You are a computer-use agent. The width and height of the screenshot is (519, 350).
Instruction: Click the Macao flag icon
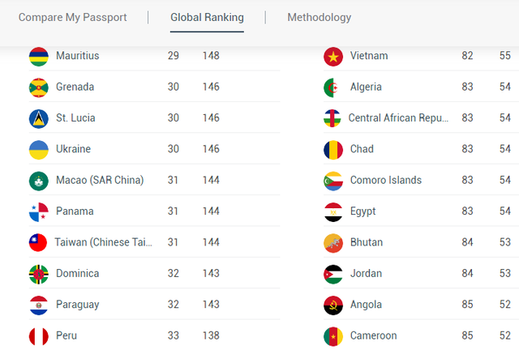(x=39, y=180)
